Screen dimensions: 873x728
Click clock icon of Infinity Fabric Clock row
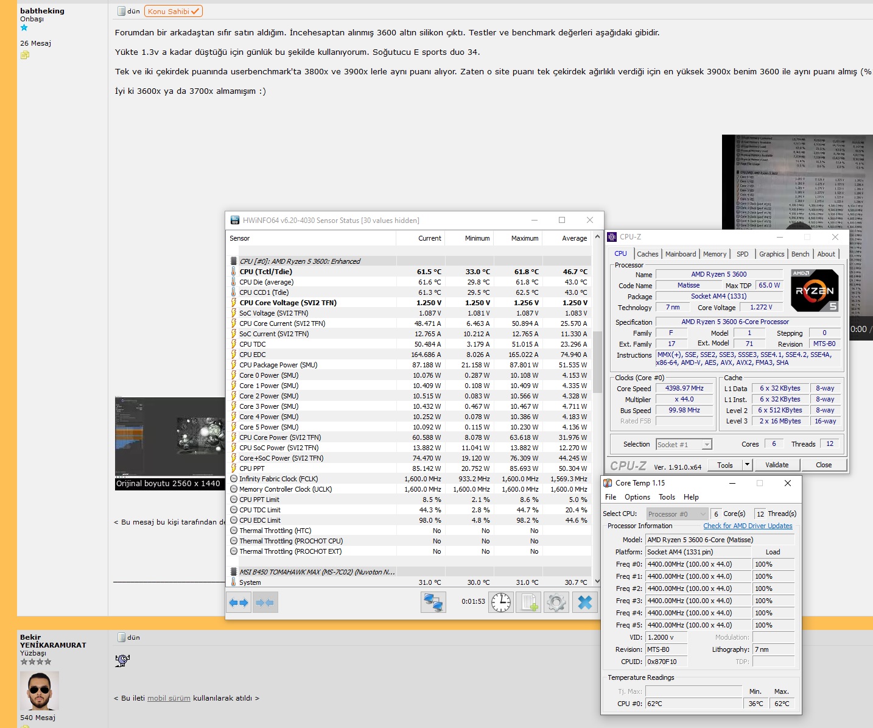point(234,479)
